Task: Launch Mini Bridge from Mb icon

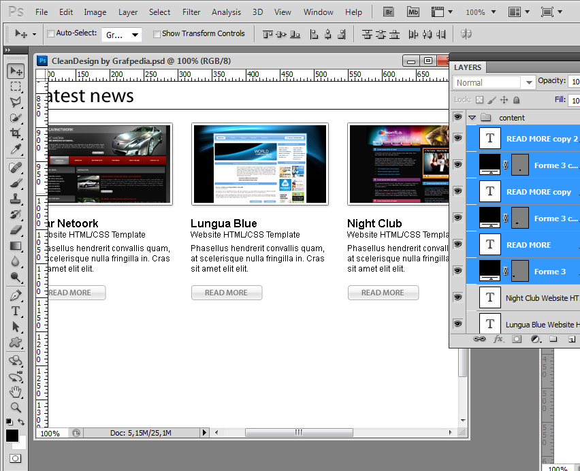Action: coord(413,12)
